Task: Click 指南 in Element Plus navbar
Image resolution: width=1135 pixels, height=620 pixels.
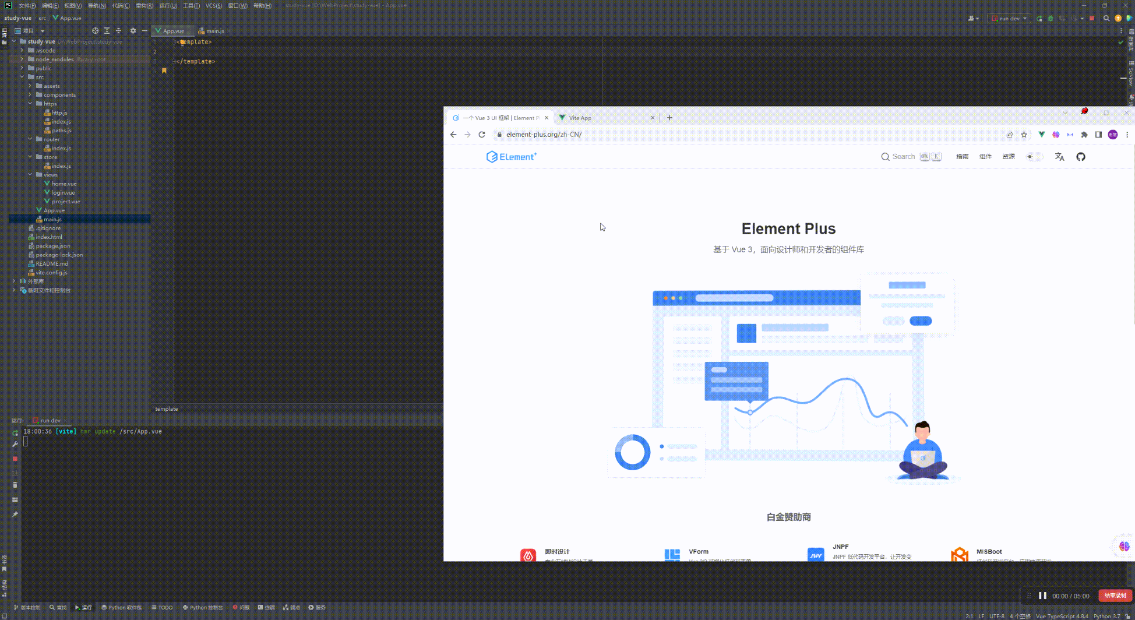Action: click(x=962, y=157)
